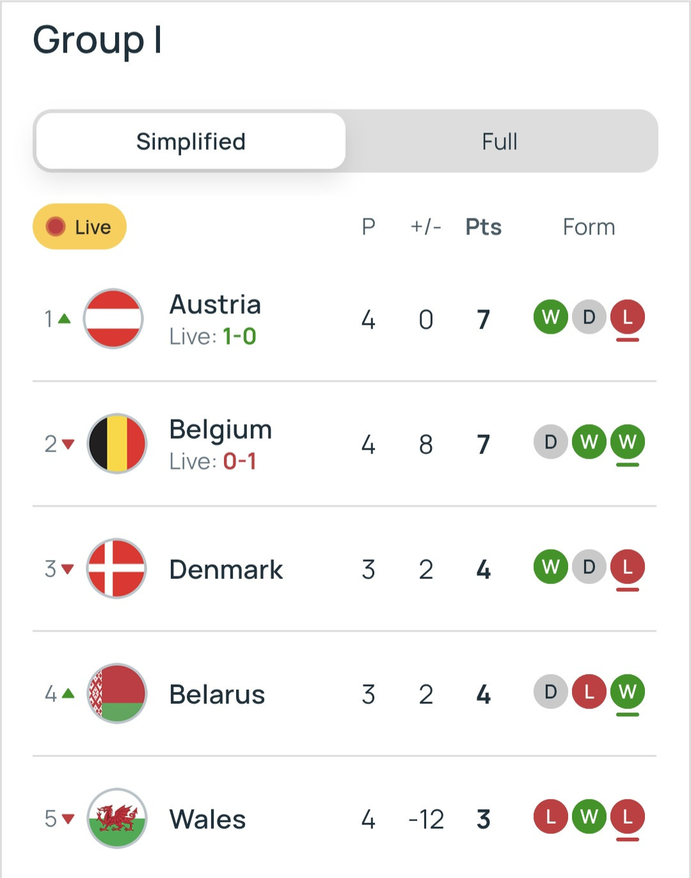The width and height of the screenshot is (691, 878).
Task: Click Belgium's live 0-1 score
Action: pos(239,461)
